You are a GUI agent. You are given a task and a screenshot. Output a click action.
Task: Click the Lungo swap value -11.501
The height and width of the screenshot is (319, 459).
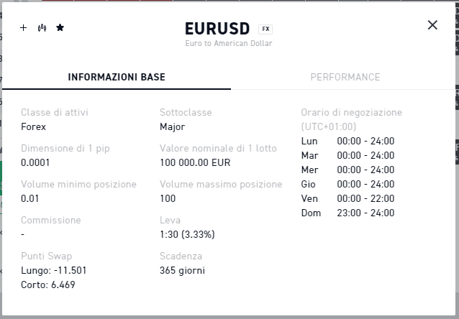pos(53,270)
